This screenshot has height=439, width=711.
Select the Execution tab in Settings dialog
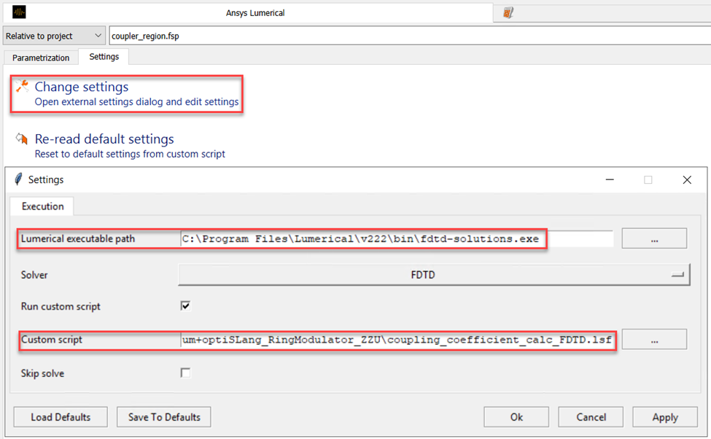(x=42, y=206)
